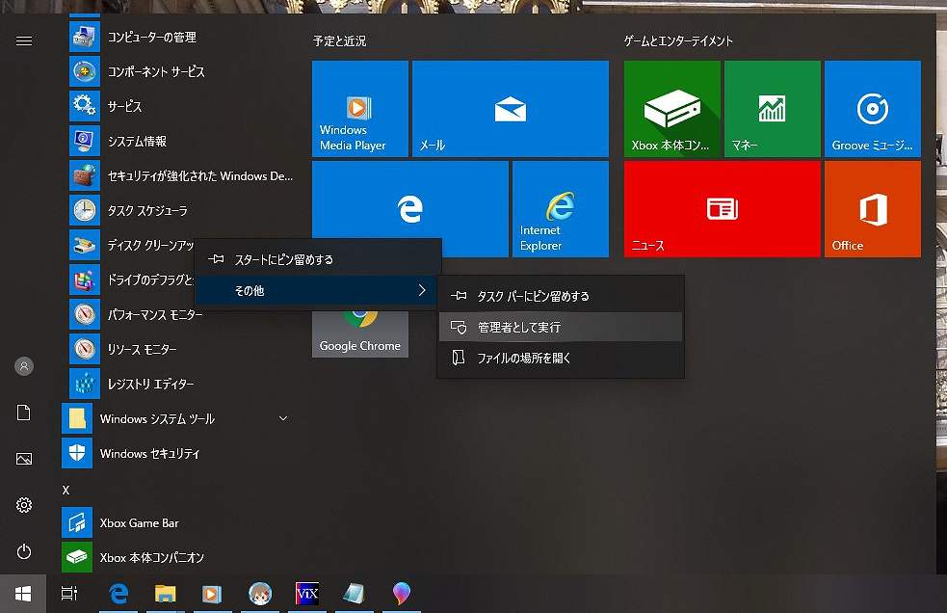Viewport: 947px width, 613px height.
Task: Open Task View on taskbar
Action: tap(69, 594)
